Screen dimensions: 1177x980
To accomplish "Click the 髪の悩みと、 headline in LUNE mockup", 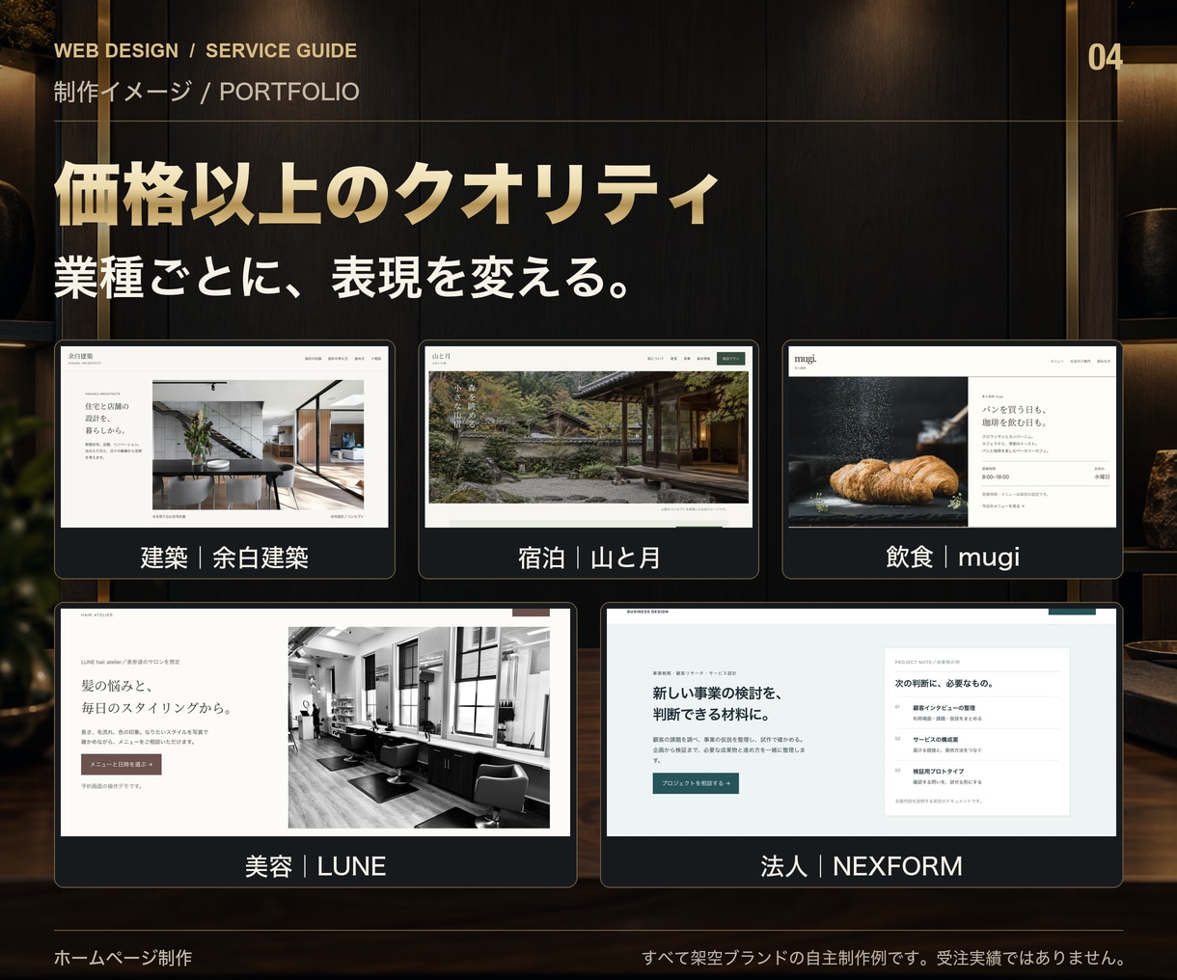I will point(117,686).
